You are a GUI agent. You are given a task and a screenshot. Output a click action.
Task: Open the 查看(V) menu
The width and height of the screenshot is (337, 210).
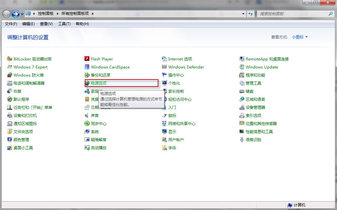46,24
